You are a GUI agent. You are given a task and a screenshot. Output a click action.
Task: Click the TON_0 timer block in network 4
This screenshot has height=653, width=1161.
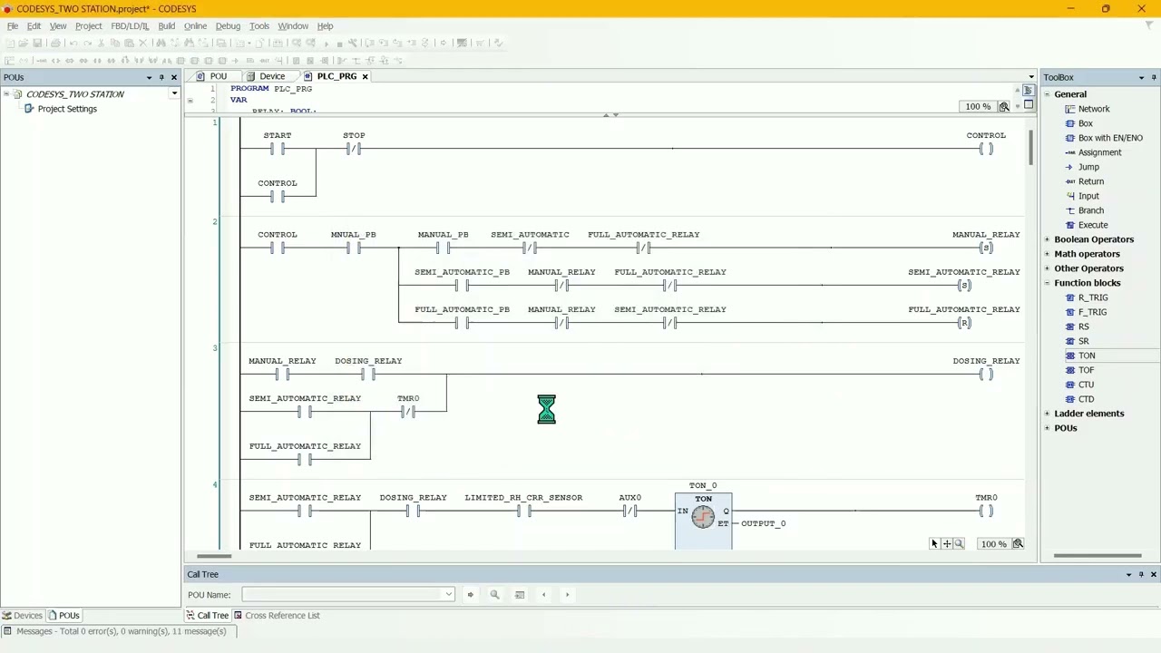pyautogui.click(x=703, y=521)
